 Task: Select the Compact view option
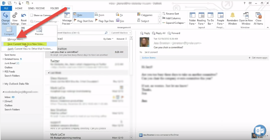tap(9, 31)
